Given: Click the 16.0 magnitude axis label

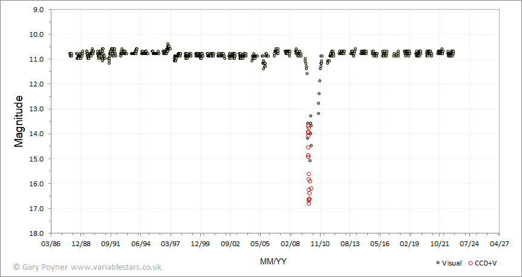Looking at the screenshot, I should click(38, 183).
